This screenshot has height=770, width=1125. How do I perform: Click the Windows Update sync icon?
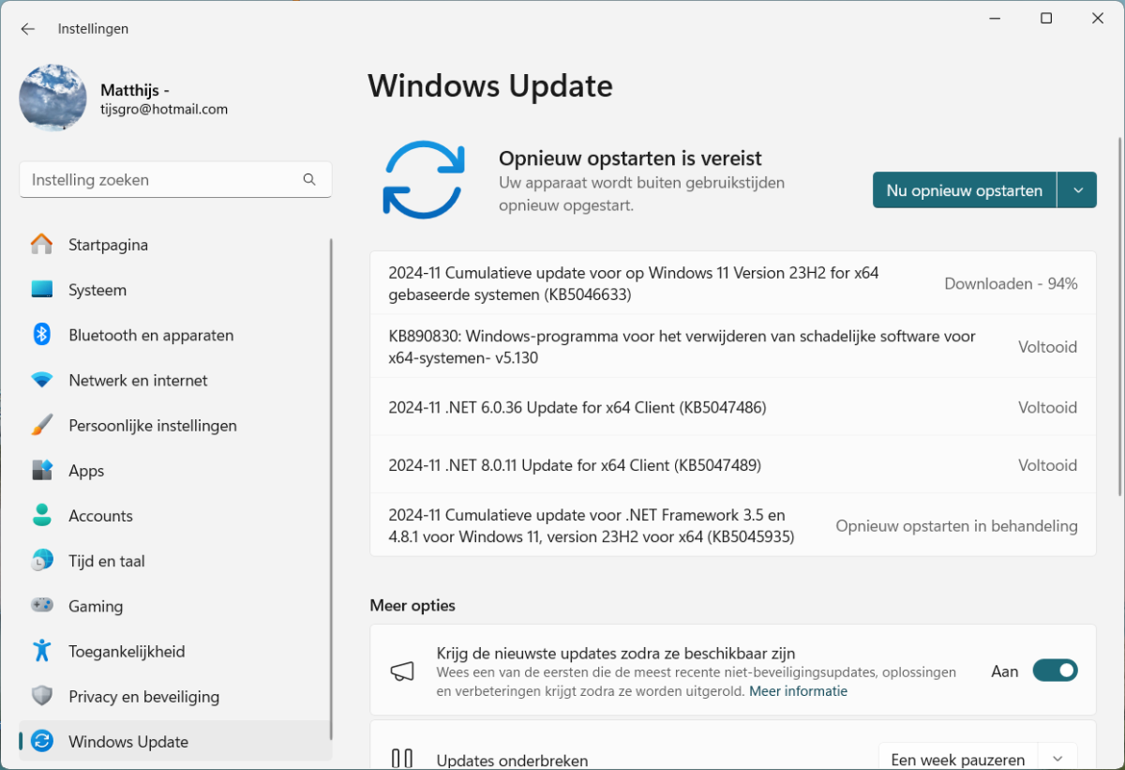[423, 180]
